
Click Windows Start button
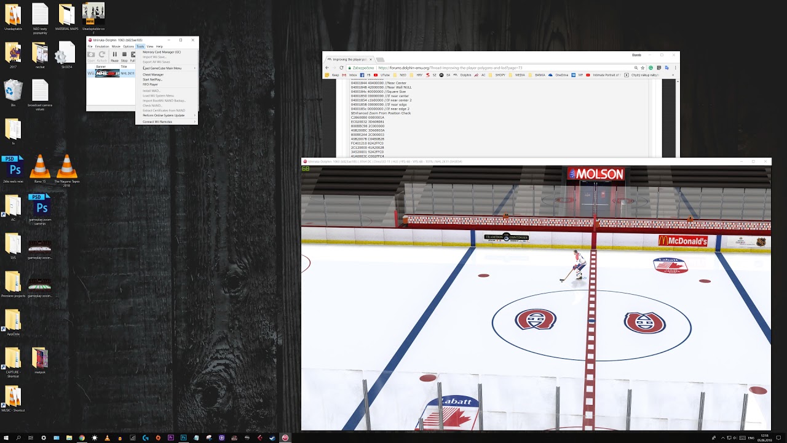coord(6,438)
